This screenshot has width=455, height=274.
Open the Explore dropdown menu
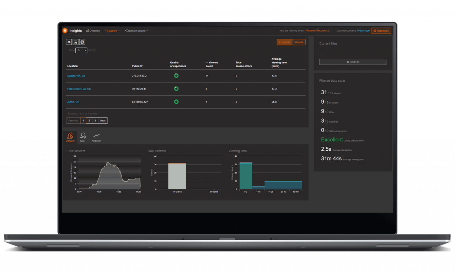point(112,31)
